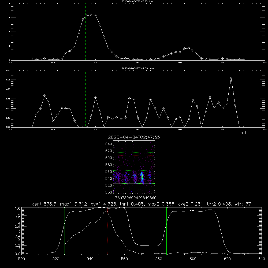This screenshot has width=268, height=268.
Task: Click the dawn curve peak data point at 830
Action: pos(96,15)
